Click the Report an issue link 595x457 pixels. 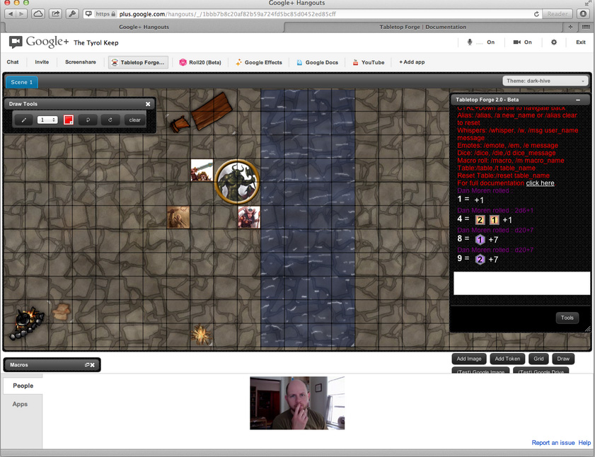[553, 443]
